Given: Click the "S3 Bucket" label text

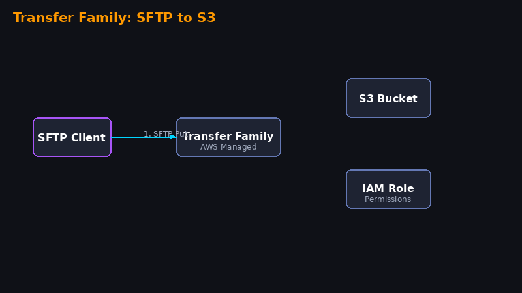Looking at the screenshot, I should click(x=388, y=98).
